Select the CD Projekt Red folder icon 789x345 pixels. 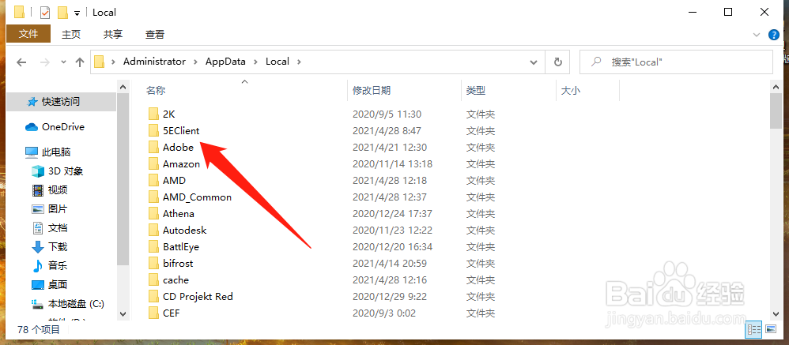tap(153, 296)
